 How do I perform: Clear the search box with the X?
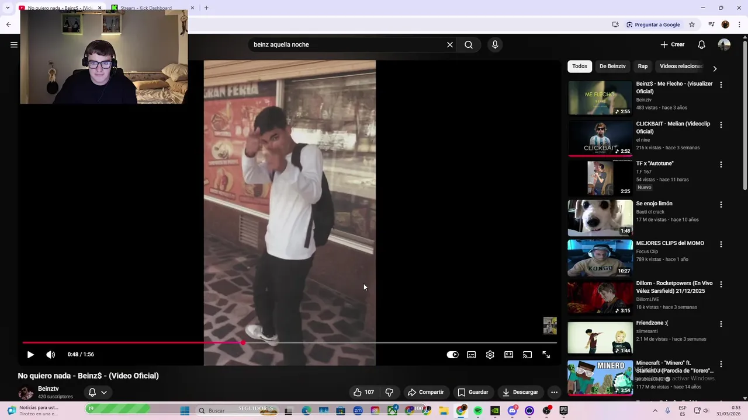(x=450, y=44)
